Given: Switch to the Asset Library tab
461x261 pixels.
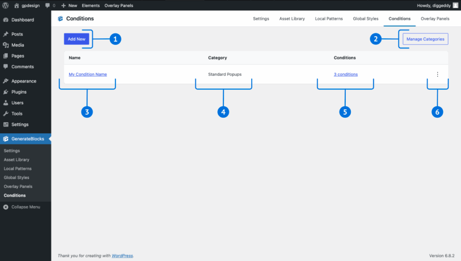Looking at the screenshot, I should [x=292, y=18].
